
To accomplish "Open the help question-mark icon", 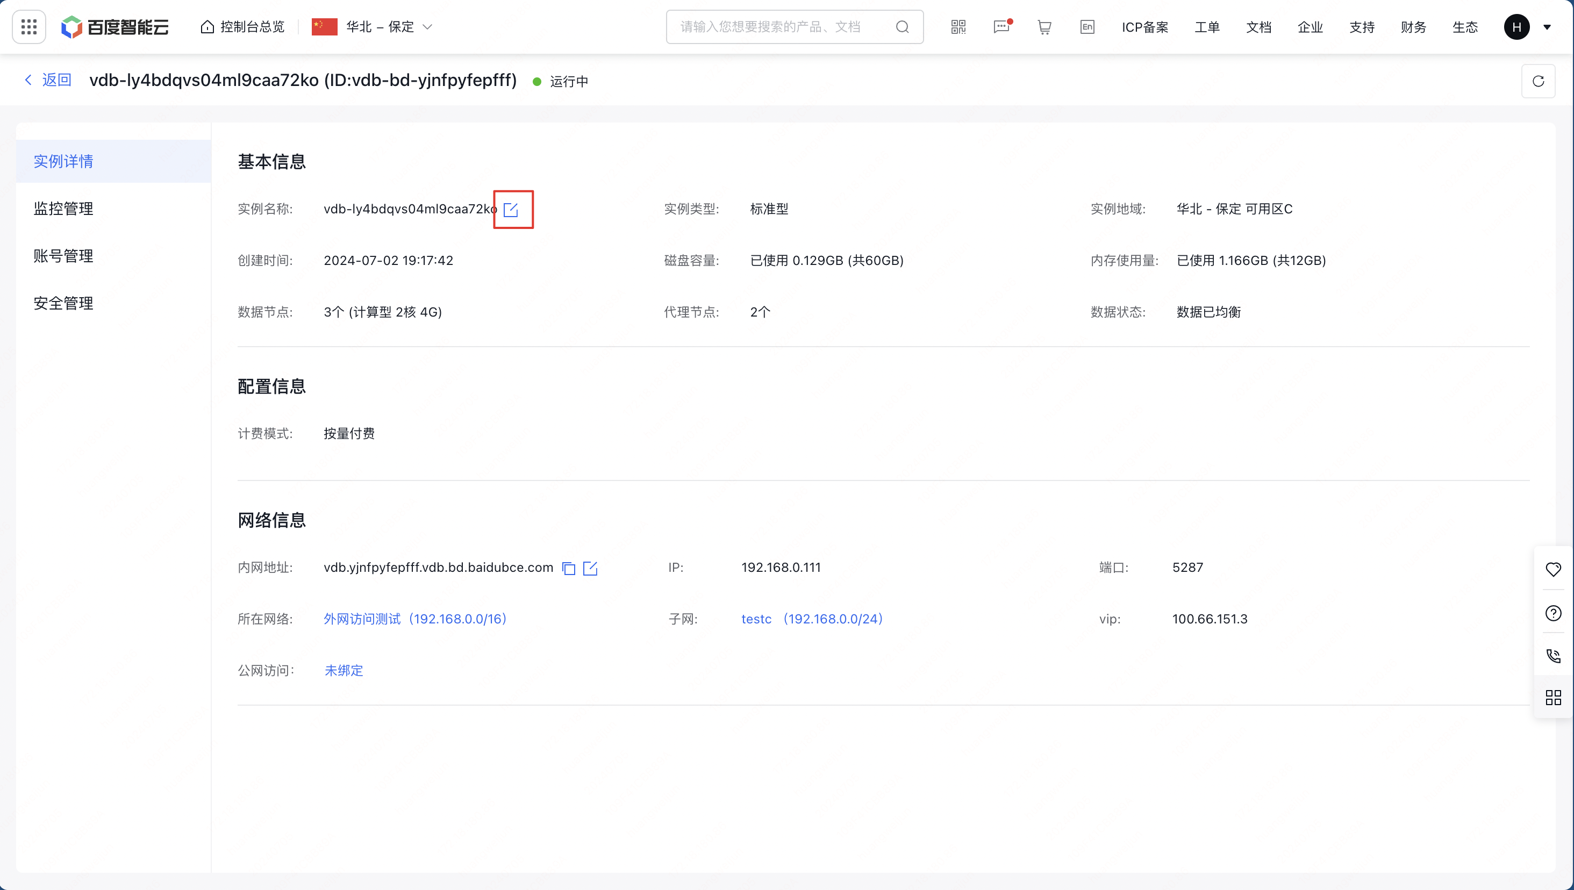I will coord(1553,613).
